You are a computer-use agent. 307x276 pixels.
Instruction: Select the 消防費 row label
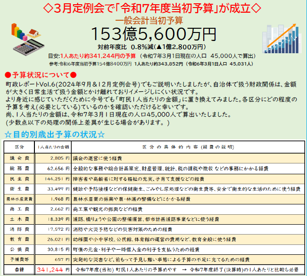pyautogui.click(x=18, y=229)
